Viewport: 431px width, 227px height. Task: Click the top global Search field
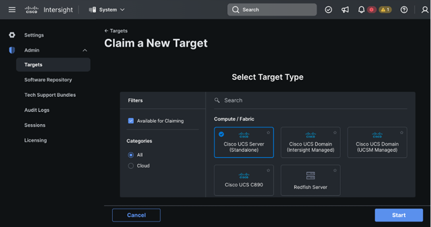pos(272,10)
